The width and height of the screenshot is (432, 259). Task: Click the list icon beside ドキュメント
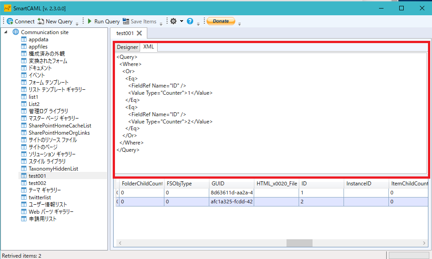24,68
